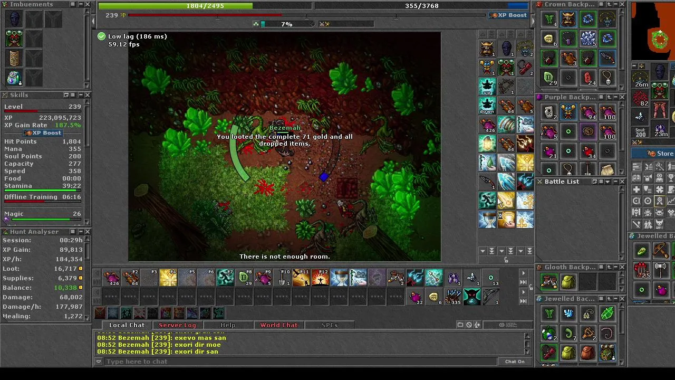Click the hourglass icon in bottom action bar
Viewport: 675px width, 380px height.
pos(340,278)
